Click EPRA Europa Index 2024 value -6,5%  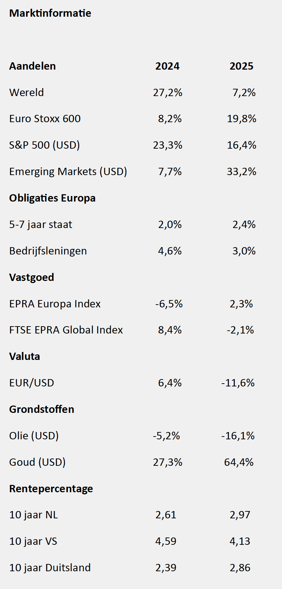coord(169,304)
